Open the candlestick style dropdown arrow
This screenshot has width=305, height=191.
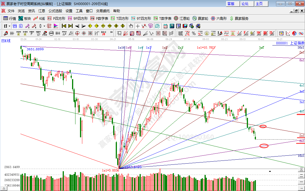point(44,26)
